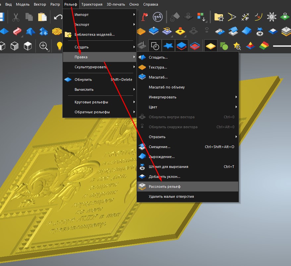The width and height of the screenshot is (291, 266).
Task: Click the Paste clipboard icon
Action: [42, 17]
